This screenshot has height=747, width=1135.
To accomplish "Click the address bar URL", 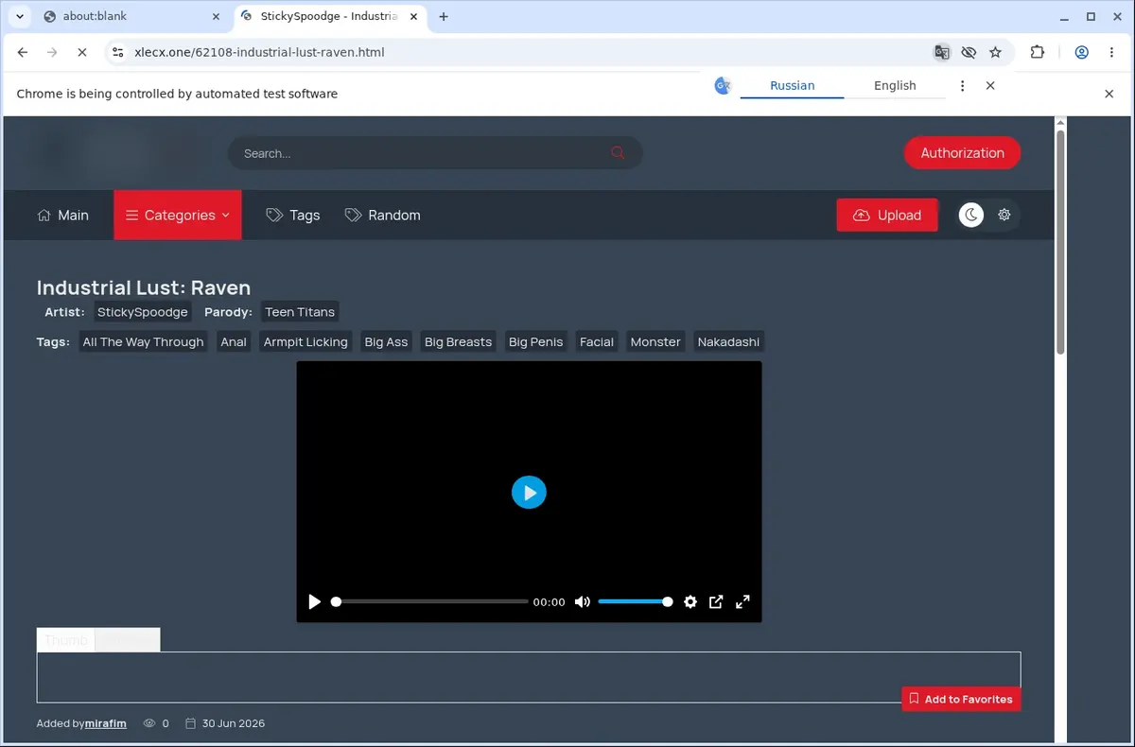I will click(x=259, y=53).
